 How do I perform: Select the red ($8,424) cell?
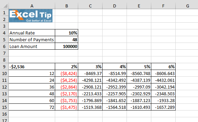67,73
